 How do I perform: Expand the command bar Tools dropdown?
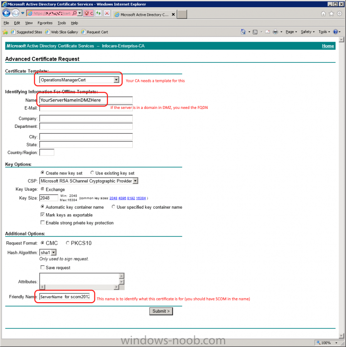pos(324,32)
